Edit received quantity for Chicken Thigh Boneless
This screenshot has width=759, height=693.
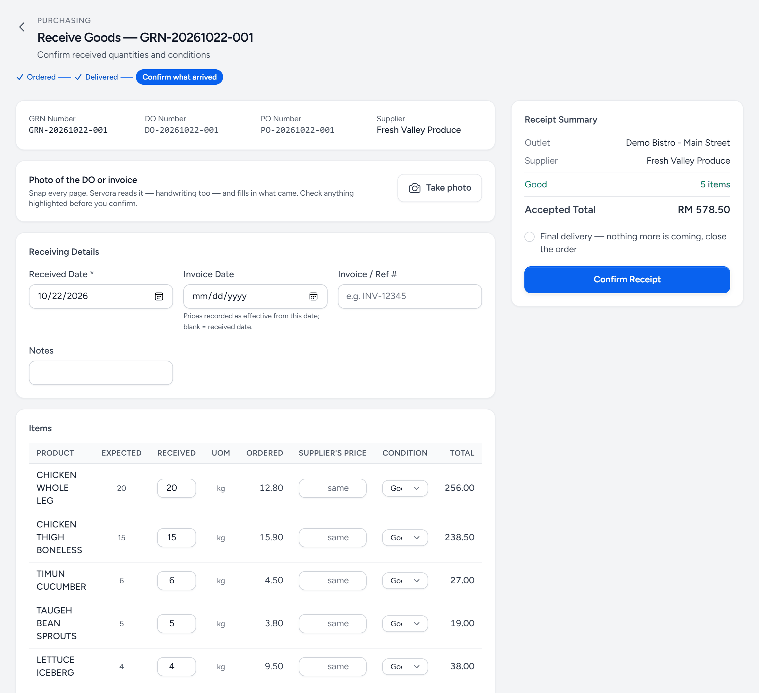pyautogui.click(x=176, y=538)
